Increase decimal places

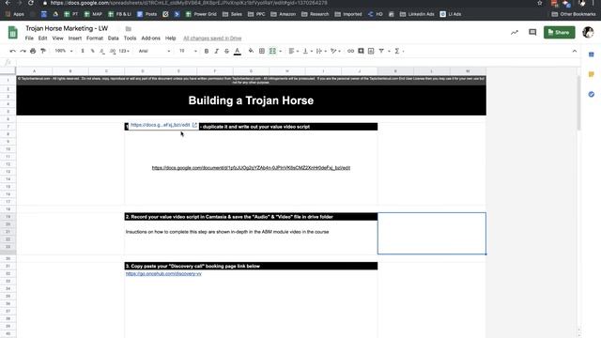(x=113, y=51)
